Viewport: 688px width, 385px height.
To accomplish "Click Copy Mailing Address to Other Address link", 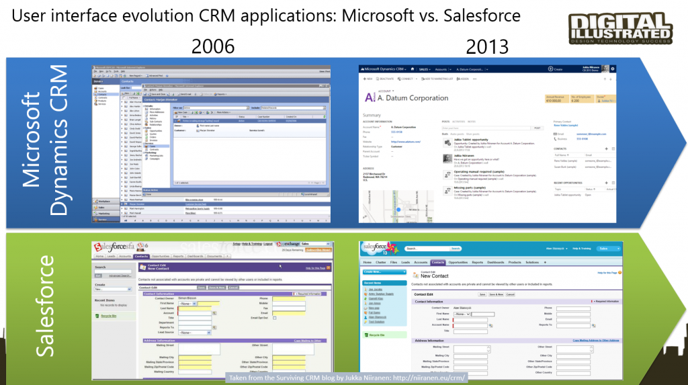I will (596, 340).
